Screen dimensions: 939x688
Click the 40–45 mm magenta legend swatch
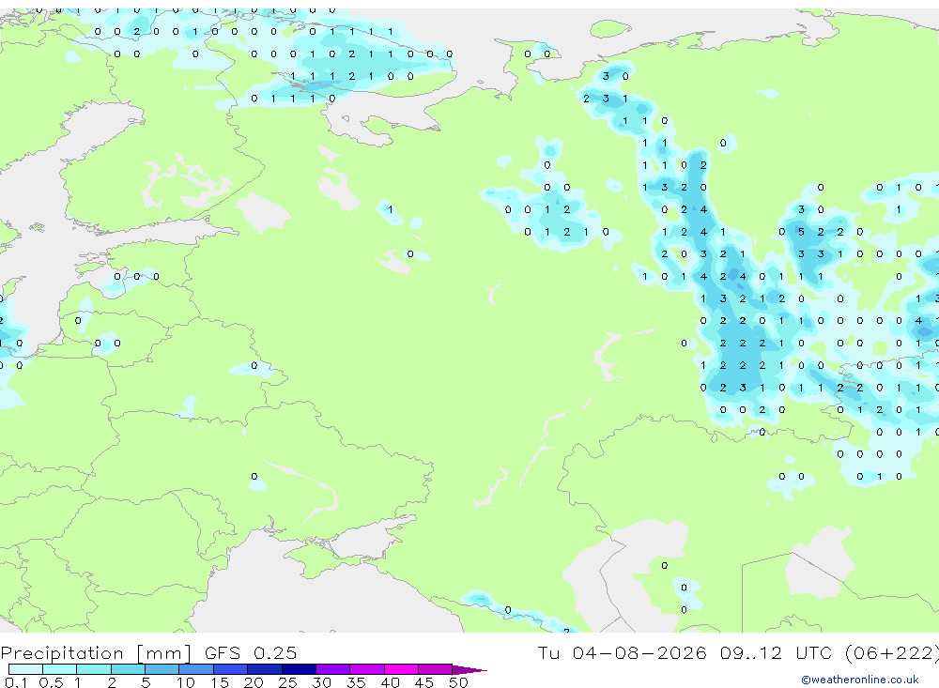click(x=401, y=669)
